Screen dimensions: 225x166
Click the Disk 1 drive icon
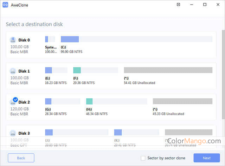click(13, 71)
